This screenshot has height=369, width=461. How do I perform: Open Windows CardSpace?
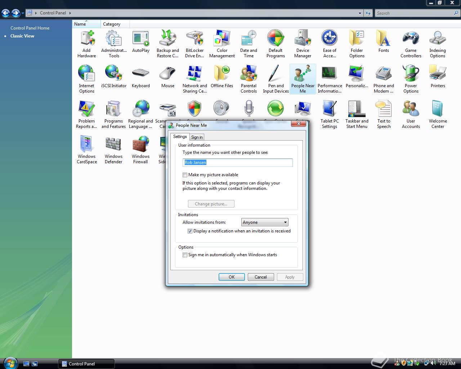pos(86,150)
